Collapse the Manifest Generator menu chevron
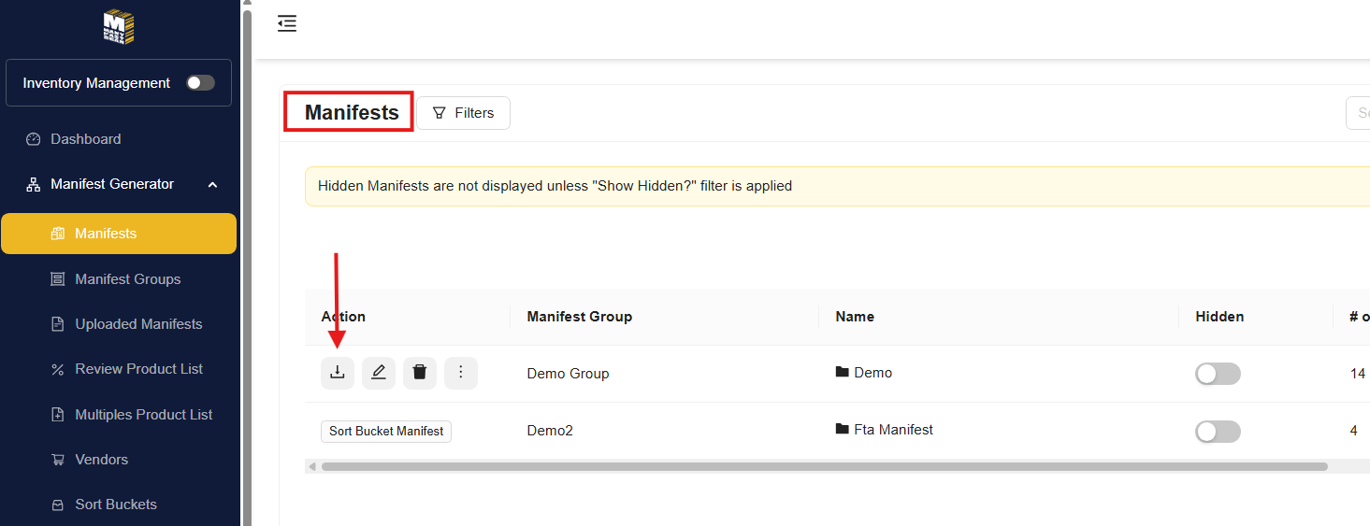This screenshot has height=526, width=1370. (212, 185)
